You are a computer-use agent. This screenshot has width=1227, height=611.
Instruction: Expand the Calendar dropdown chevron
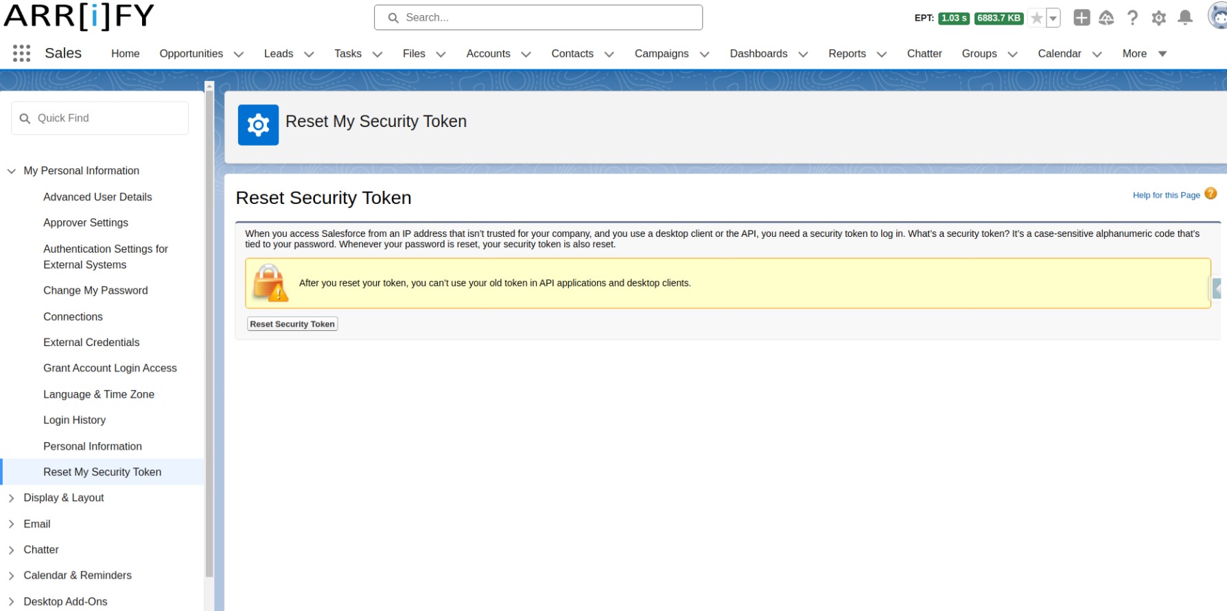tap(1097, 54)
